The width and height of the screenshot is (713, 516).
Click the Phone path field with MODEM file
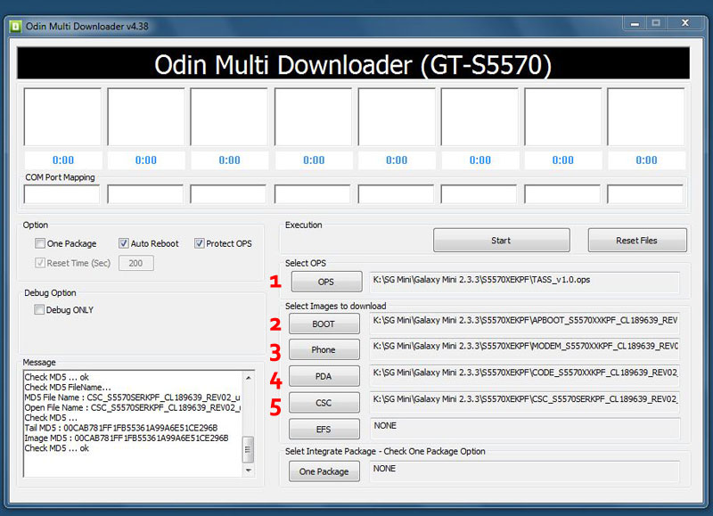(x=525, y=348)
